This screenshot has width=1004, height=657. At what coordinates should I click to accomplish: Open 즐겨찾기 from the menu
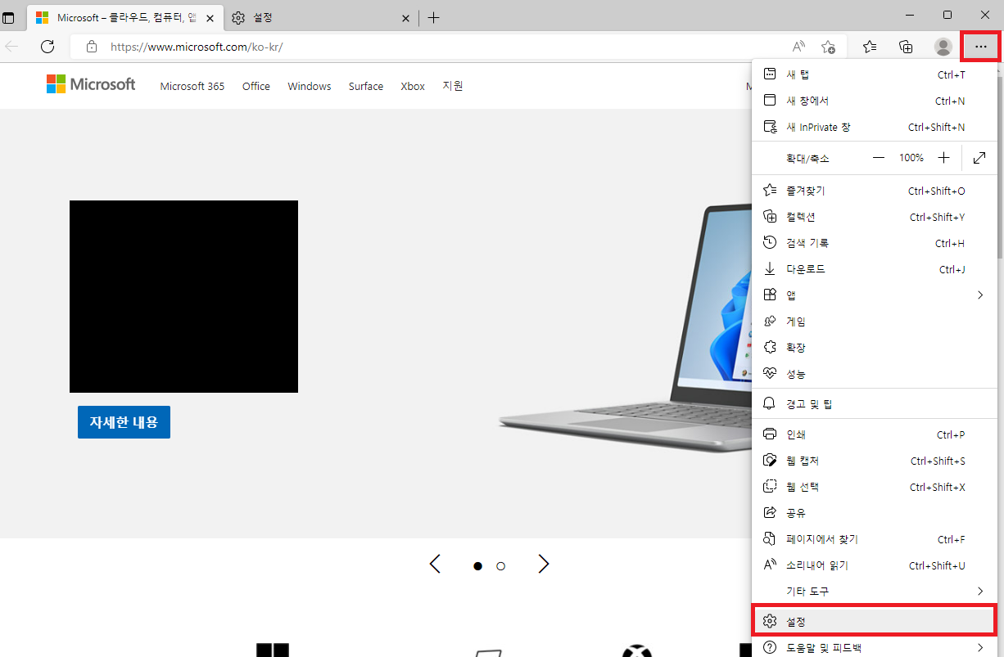875,191
